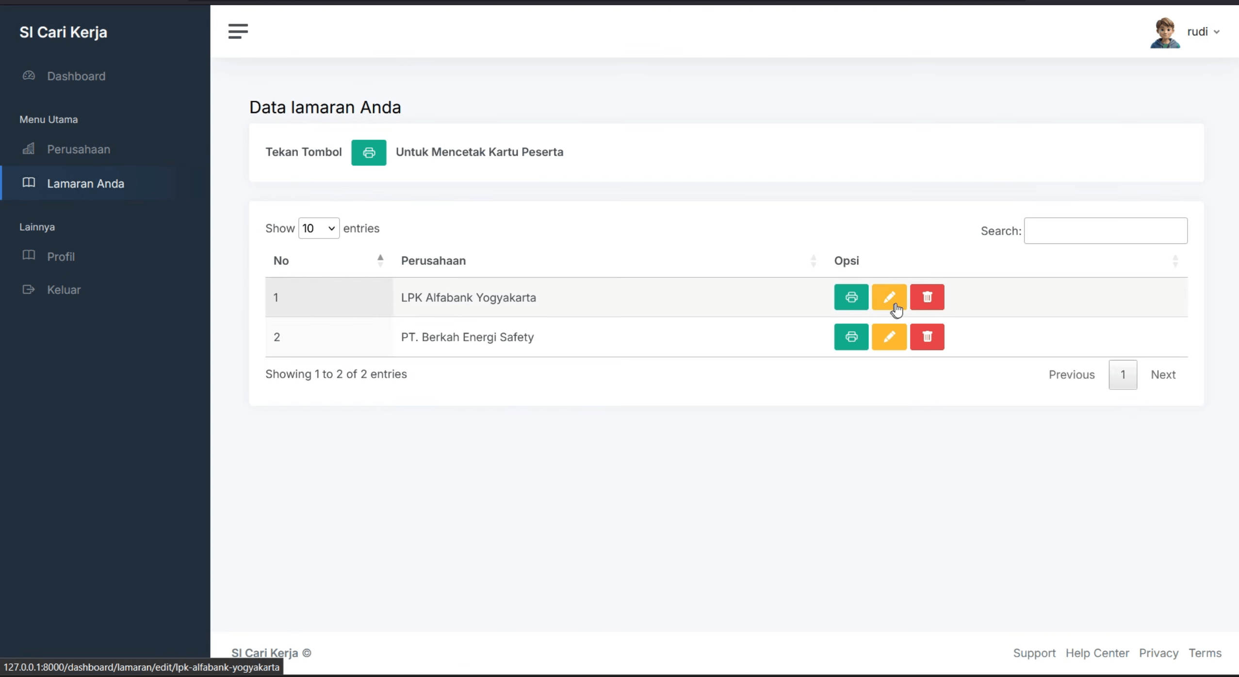Sort the table by No column
Screen dimensions: 1239x677
[329, 261]
